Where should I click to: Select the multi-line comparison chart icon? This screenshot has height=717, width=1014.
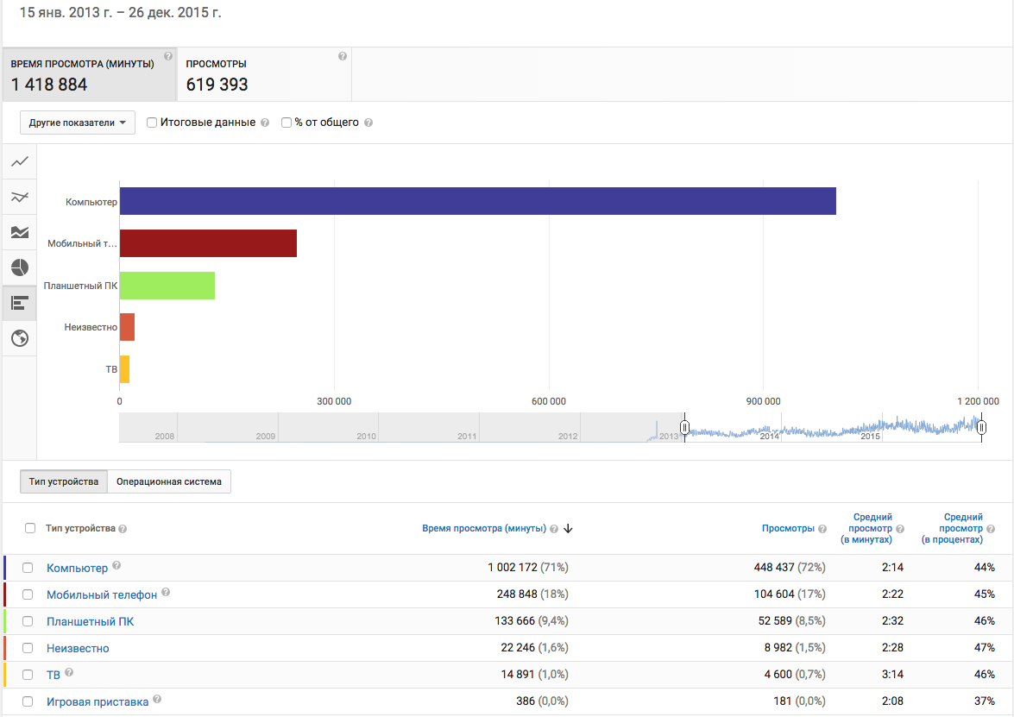point(19,198)
